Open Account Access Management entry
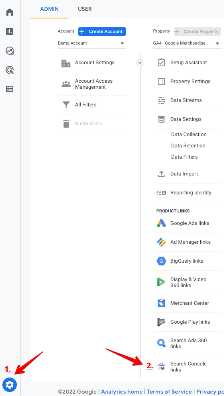The image size is (224, 396). pyautogui.click(x=94, y=84)
